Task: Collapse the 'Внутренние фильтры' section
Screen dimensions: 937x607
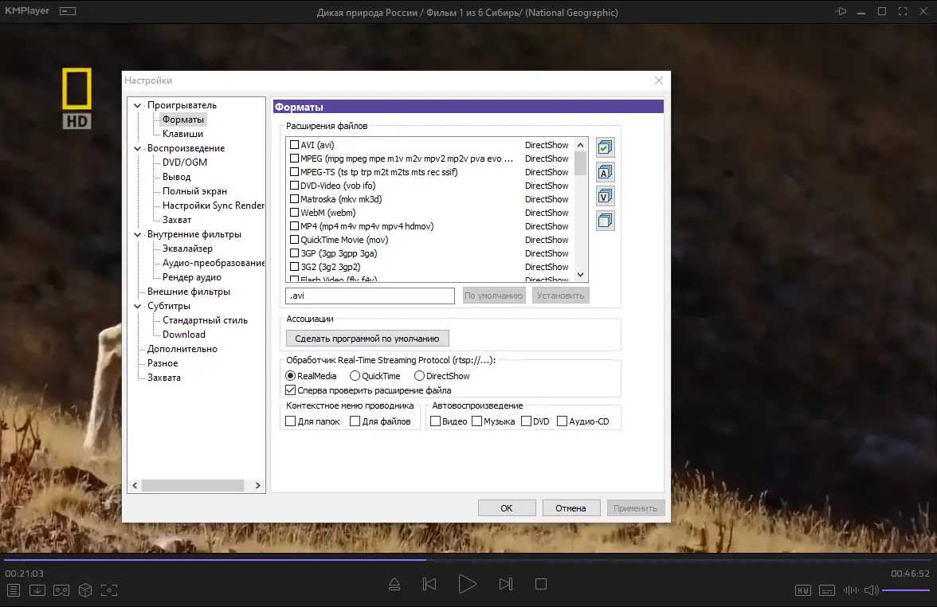Action: click(137, 233)
